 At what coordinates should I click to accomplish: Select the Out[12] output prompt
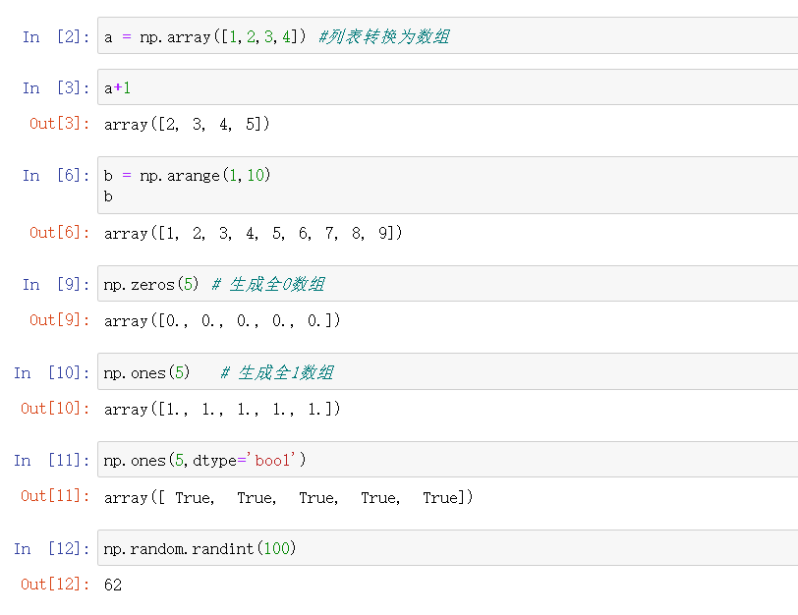click(x=55, y=585)
